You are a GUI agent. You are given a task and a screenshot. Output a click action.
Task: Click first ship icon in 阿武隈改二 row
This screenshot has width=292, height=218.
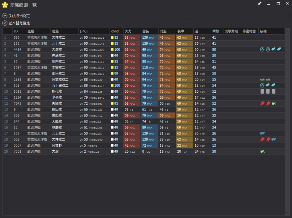pyautogui.click(x=262, y=80)
